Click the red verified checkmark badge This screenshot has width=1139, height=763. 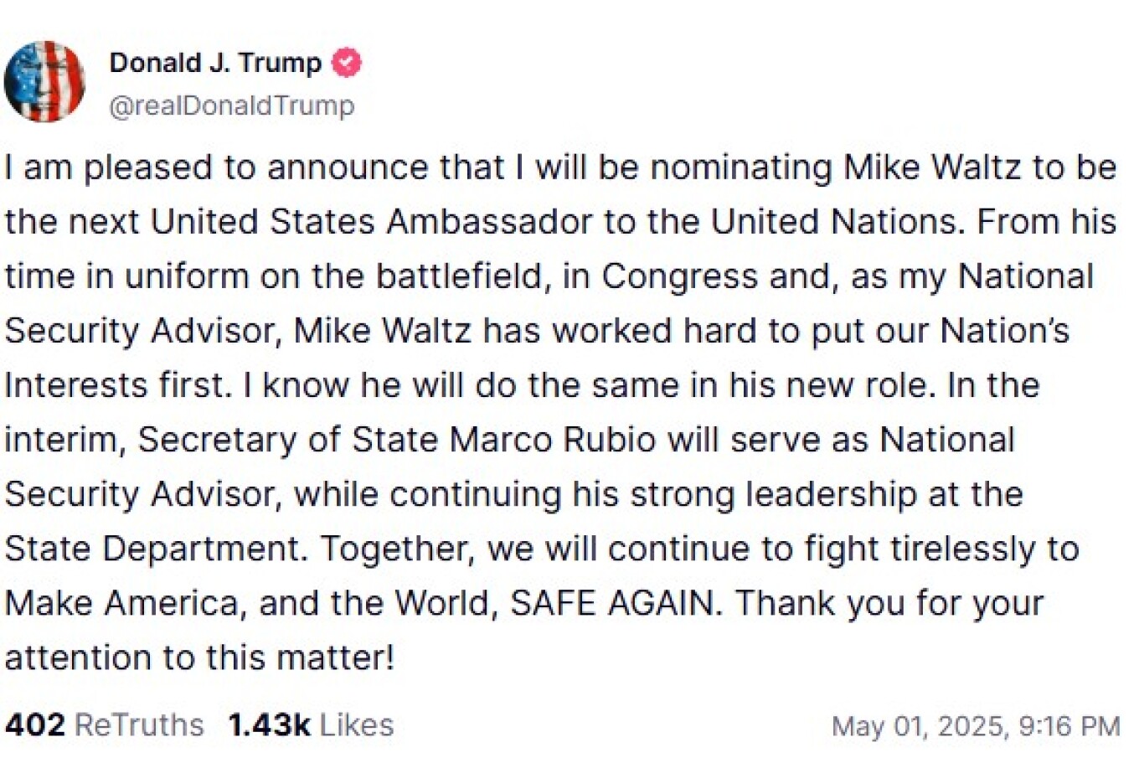347,63
